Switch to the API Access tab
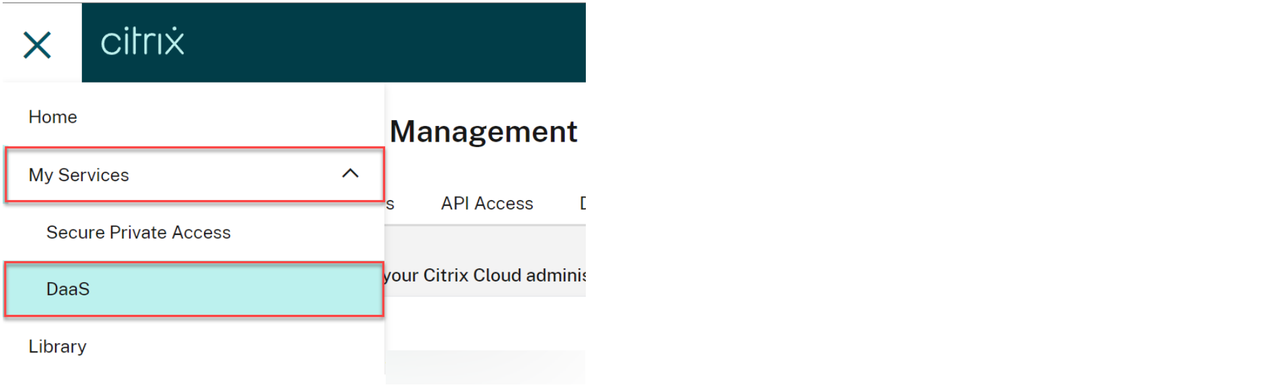The image size is (1274, 391). coord(487,203)
